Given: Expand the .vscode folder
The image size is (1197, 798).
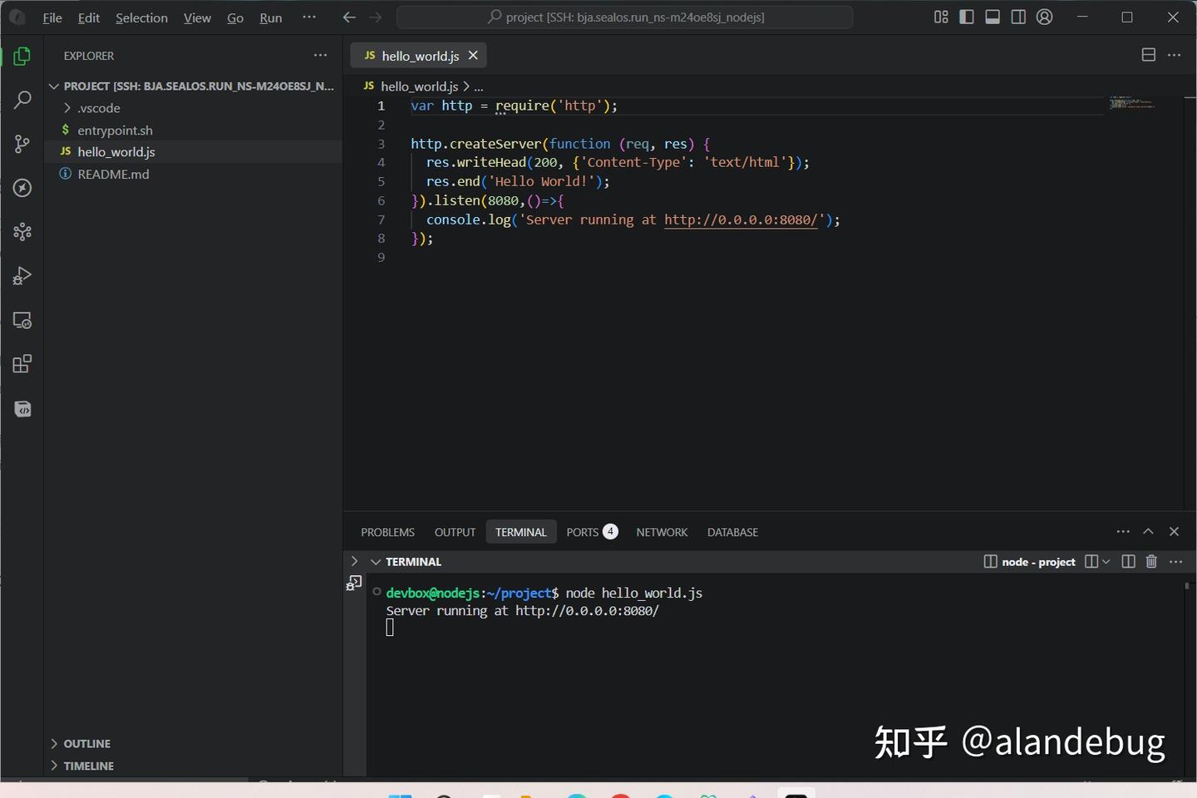Looking at the screenshot, I should coord(66,107).
